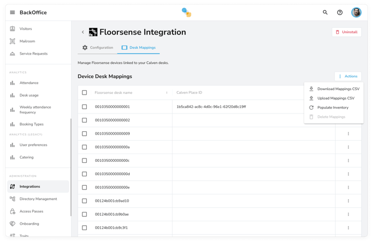Click the desk name 00124b001cb9b0ae
Screen dimensions: 373x243
pos(112,214)
